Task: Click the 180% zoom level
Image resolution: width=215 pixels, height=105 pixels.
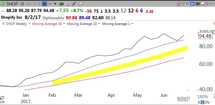Action: 203,97
